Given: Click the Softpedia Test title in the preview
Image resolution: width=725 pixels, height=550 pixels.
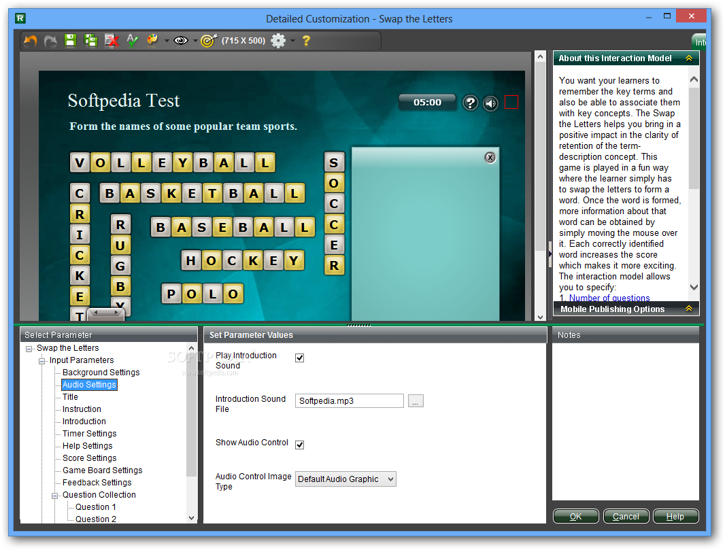Looking at the screenshot, I should pos(124,101).
